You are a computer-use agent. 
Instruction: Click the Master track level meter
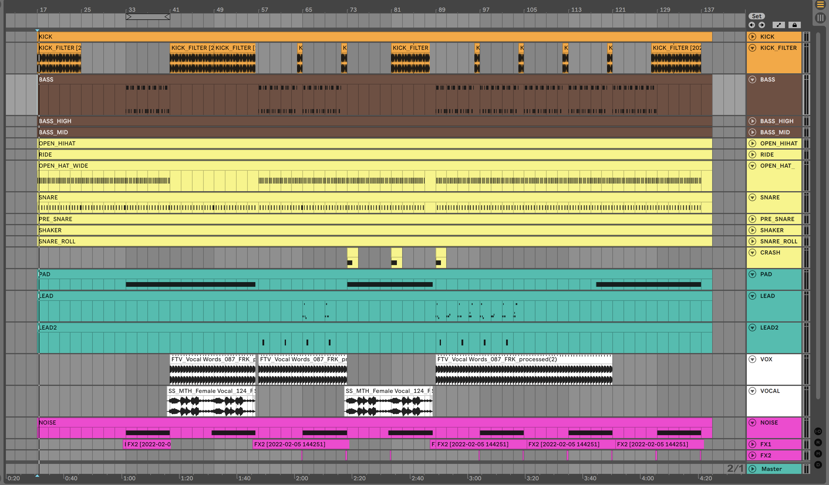(x=806, y=469)
